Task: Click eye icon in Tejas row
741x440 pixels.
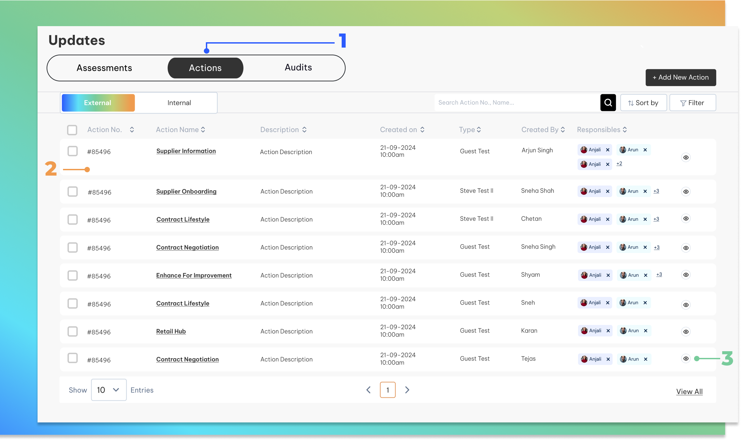Action: coord(686,359)
